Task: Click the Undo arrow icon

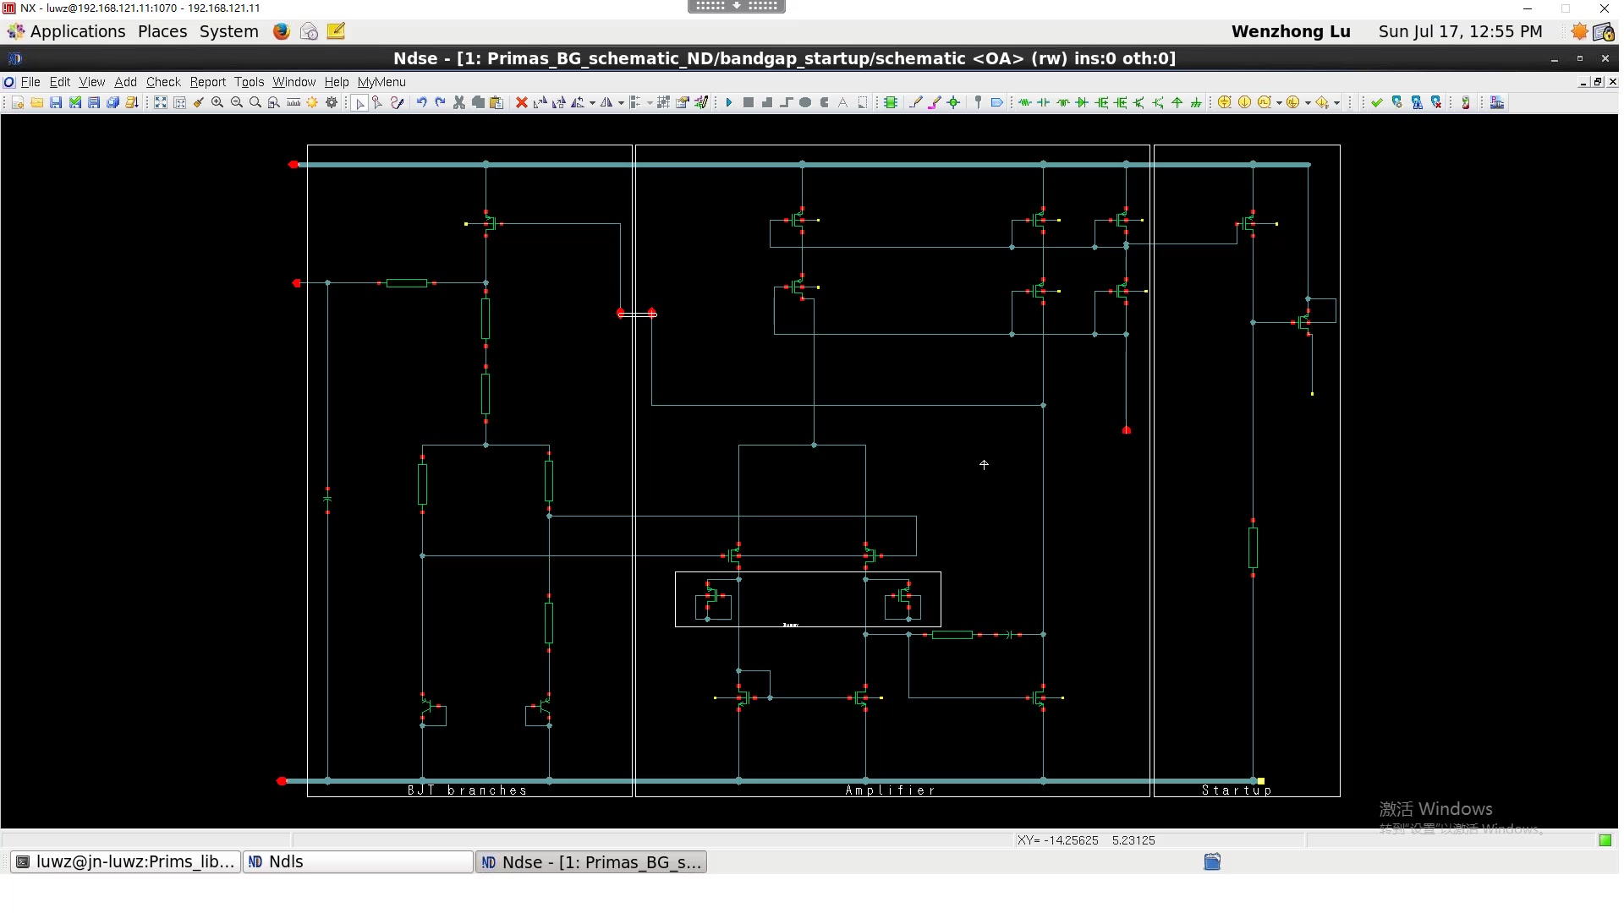Action: (x=421, y=102)
